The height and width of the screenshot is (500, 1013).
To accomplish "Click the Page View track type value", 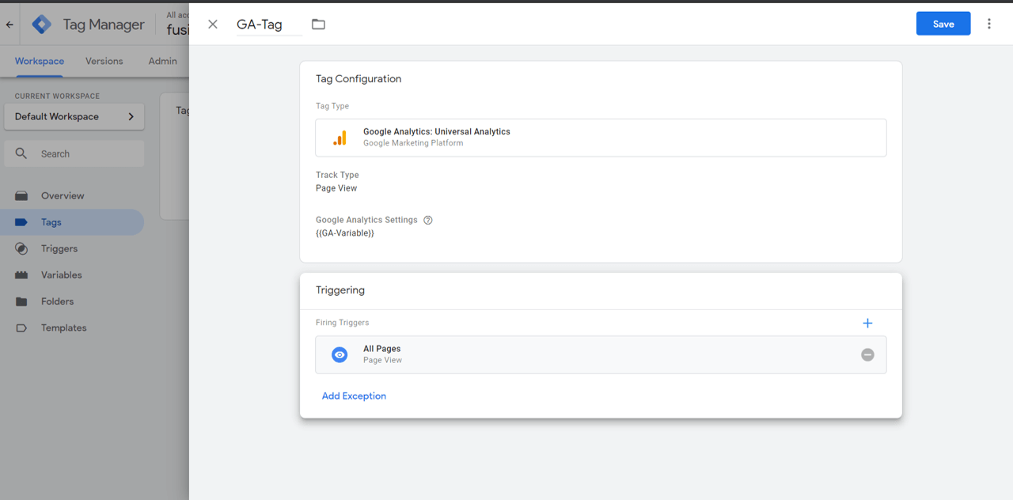I will [336, 188].
